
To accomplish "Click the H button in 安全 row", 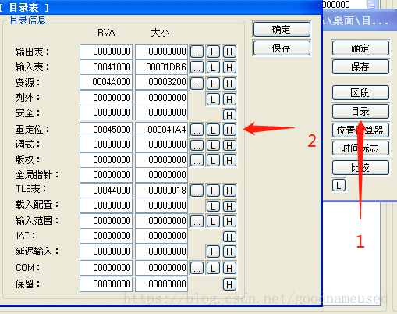I will (229, 115).
